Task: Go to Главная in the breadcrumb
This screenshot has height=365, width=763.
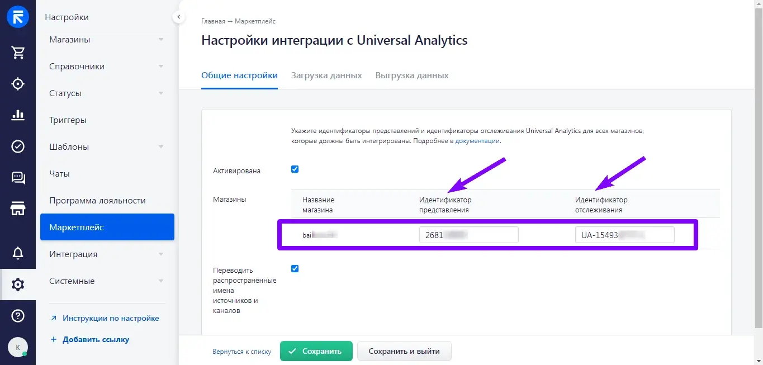Action: [213, 21]
